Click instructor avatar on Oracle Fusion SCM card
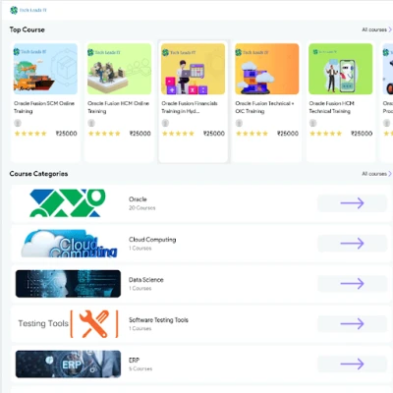Image resolution: width=393 pixels, height=393 pixels. click(x=18, y=123)
